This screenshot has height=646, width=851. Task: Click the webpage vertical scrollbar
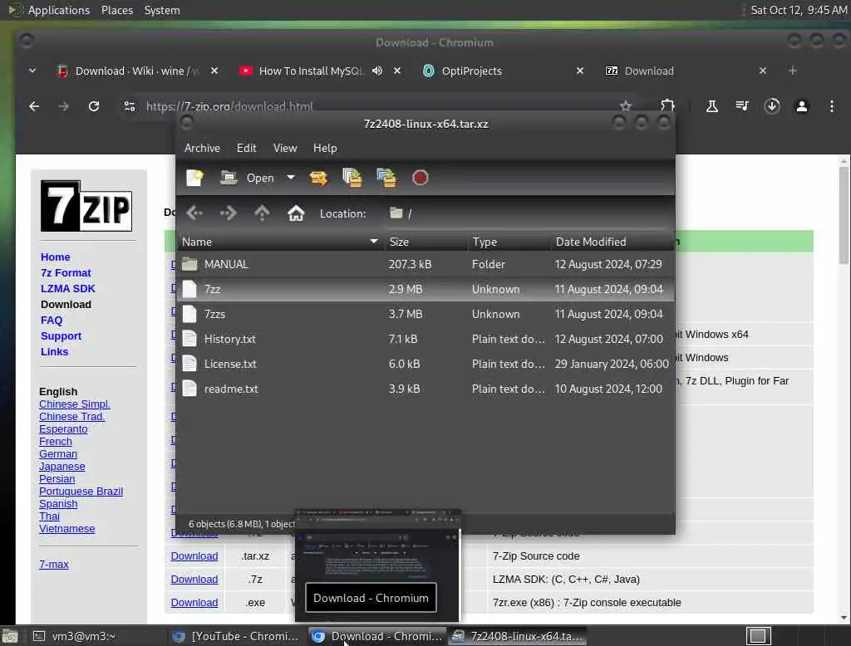point(844,216)
